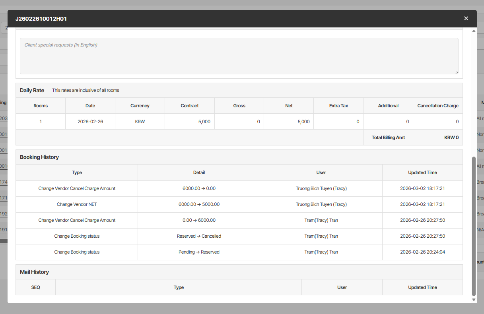This screenshot has width=484, height=314.
Task: Click the dialog scrollbar down arrow
Action: 474,300
